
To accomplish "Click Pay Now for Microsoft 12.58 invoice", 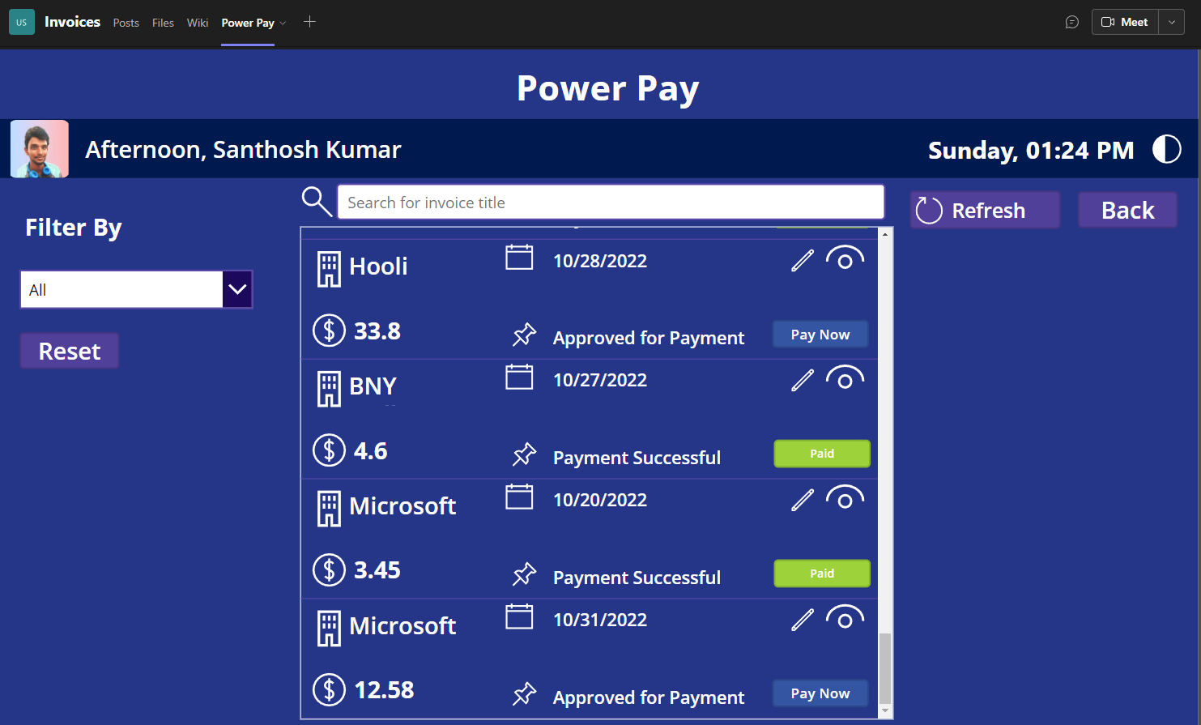I will coord(820,693).
